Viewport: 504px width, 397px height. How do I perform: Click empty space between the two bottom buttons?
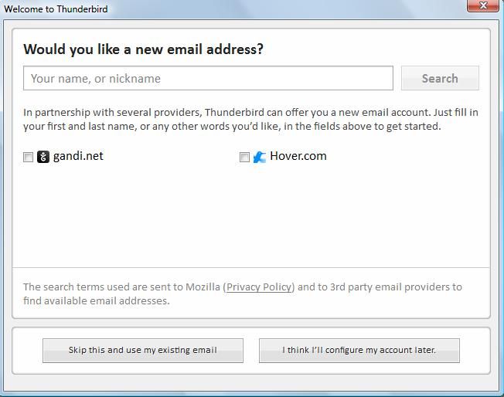251,350
